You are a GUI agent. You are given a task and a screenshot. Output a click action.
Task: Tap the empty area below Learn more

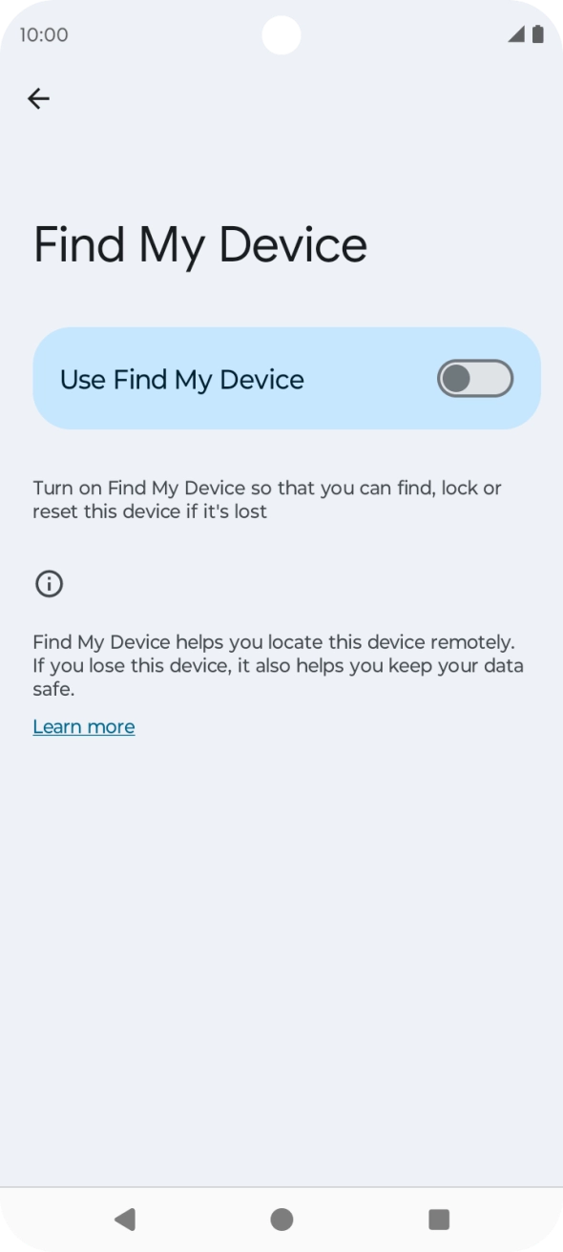(x=281, y=954)
